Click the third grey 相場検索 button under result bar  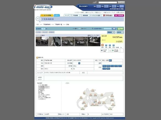[52, 32]
